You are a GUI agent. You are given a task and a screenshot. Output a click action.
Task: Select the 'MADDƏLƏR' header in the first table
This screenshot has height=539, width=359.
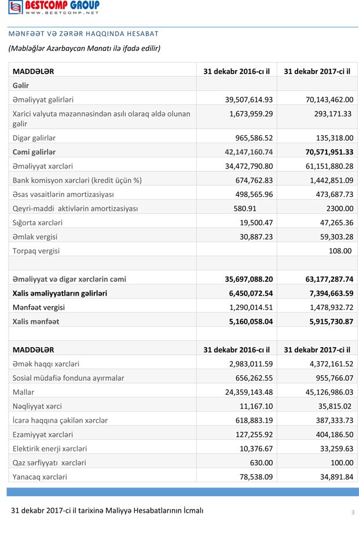pyautogui.click(x=34, y=71)
